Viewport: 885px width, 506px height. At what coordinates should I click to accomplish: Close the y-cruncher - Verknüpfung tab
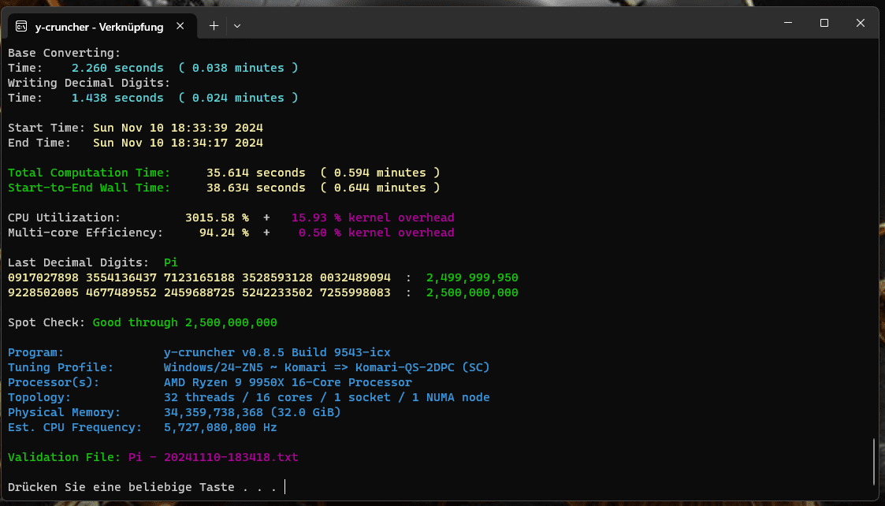click(180, 26)
